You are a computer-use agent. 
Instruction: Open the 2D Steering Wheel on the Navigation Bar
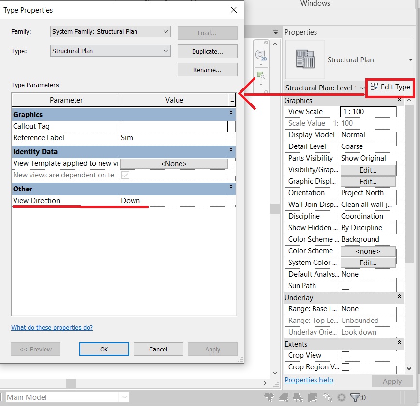tap(260, 54)
